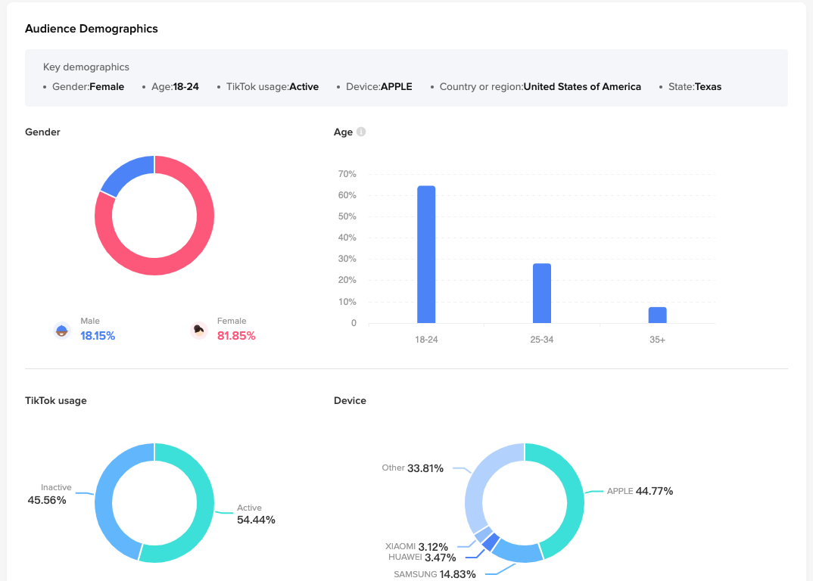This screenshot has height=581, width=813.
Task: Click the 35+ age bar
Action: (x=657, y=315)
